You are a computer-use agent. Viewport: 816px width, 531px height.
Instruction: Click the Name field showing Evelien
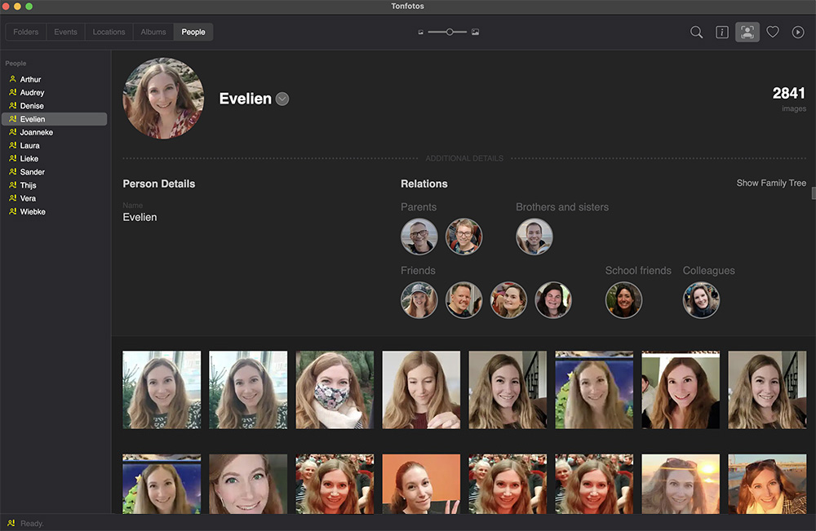tap(140, 217)
